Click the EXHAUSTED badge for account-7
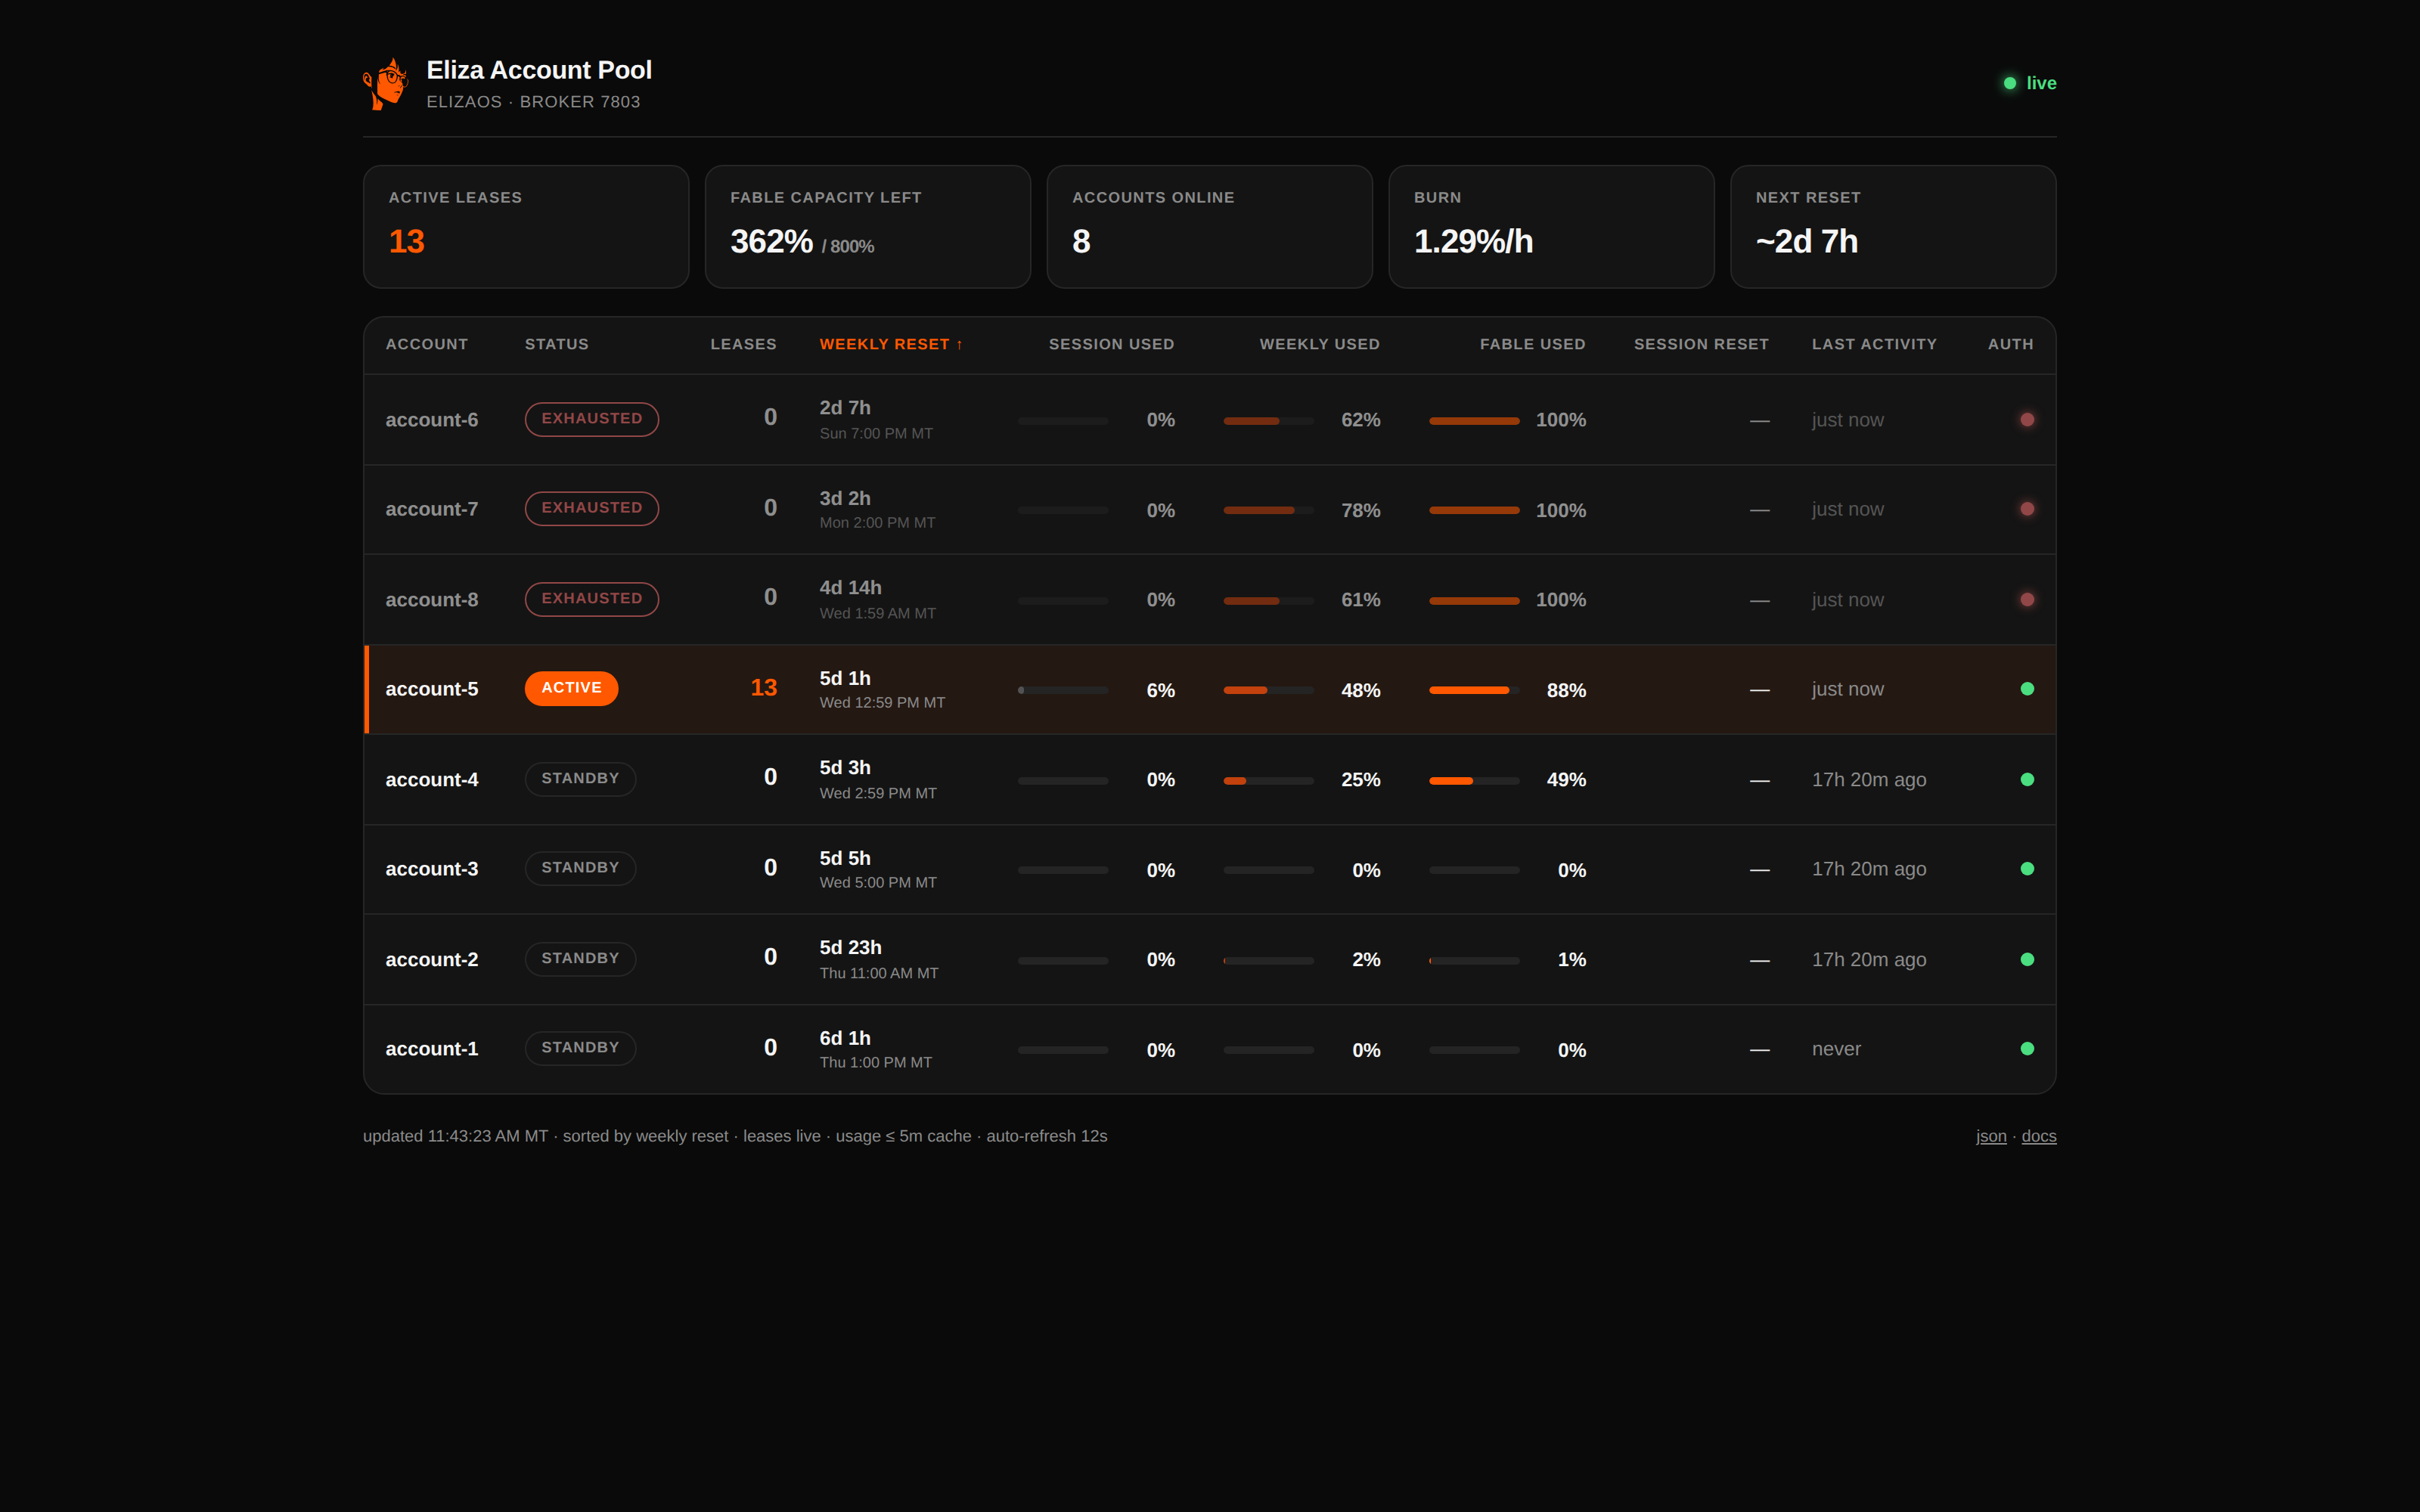Image resolution: width=2420 pixels, height=1512 pixels. [592, 508]
